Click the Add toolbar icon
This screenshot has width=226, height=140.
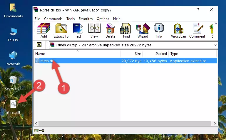coord(44,31)
